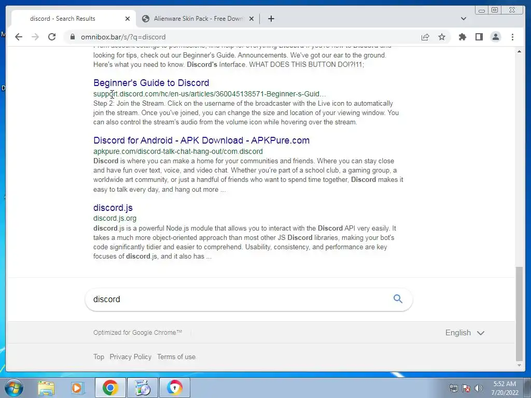Click the forward navigation arrow
Viewport: 531px width, 398px height.
(x=35, y=37)
